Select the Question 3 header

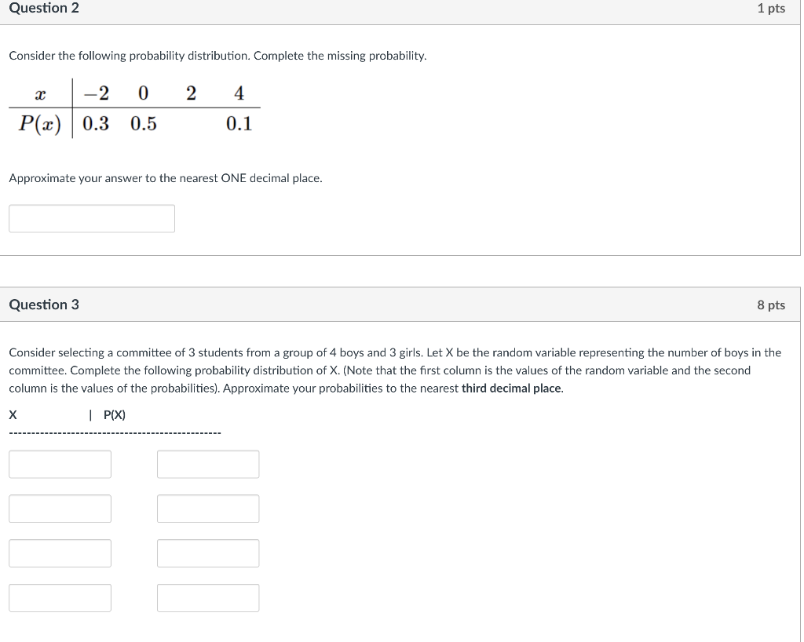(44, 305)
